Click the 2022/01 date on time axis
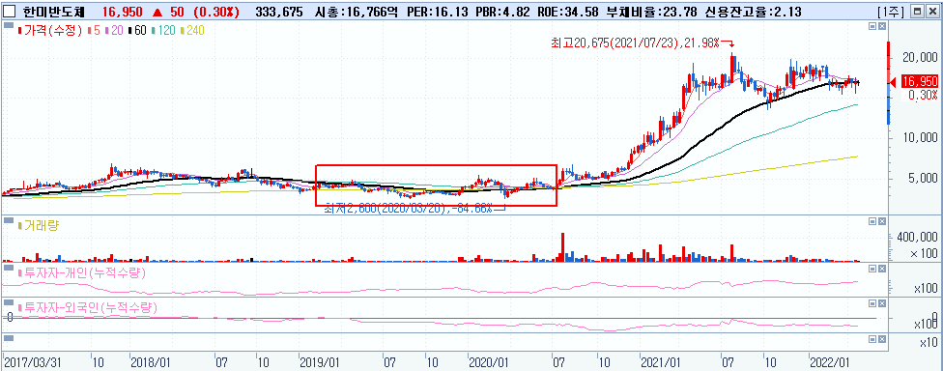The height and width of the screenshot is (371, 943). (x=829, y=362)
